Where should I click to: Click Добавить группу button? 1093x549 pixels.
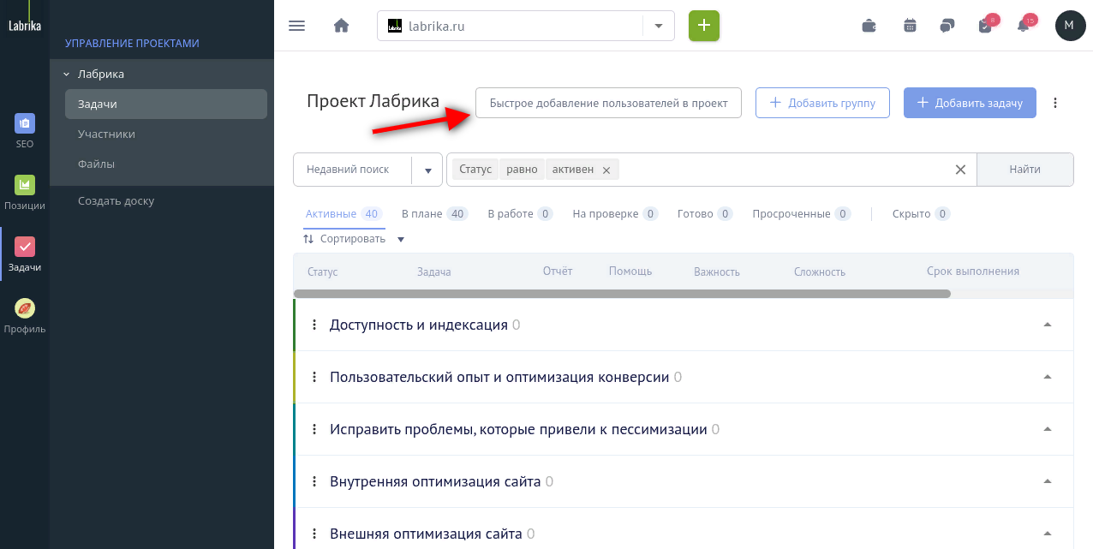pyautogui.click(x=822, y=103)
